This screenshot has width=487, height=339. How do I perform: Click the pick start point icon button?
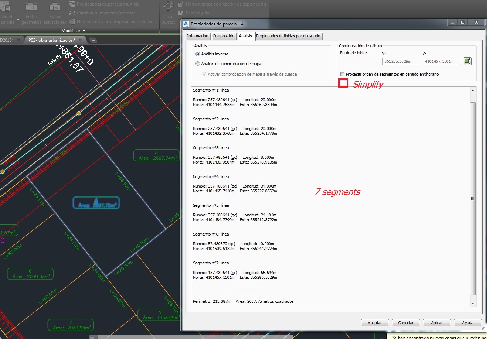(468, 61)
